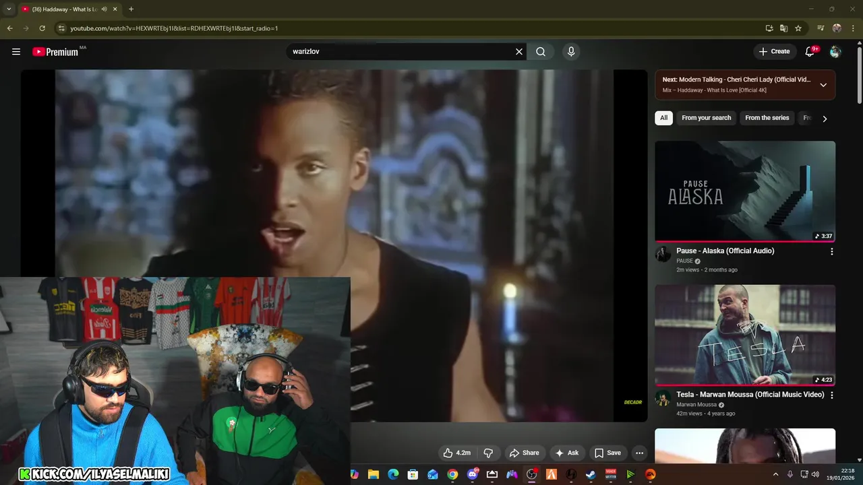Open File Explorer from taskbar

[374, 474]
